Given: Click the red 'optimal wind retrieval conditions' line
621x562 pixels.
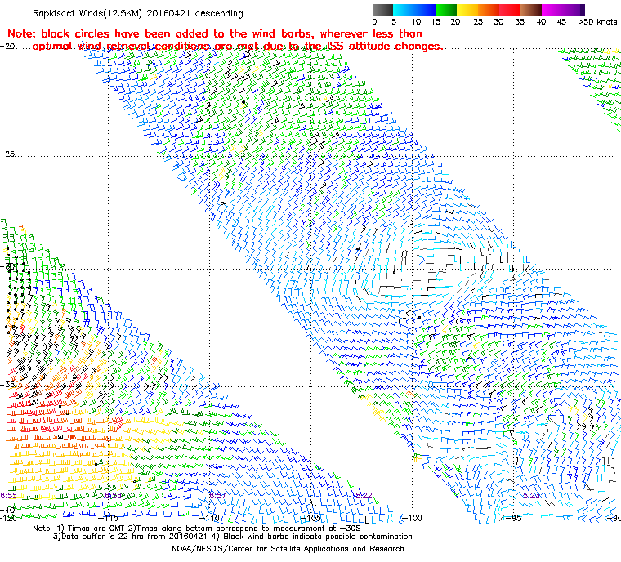Looking at the screenshot, I should pyautogui.click(x=237, y=46).
